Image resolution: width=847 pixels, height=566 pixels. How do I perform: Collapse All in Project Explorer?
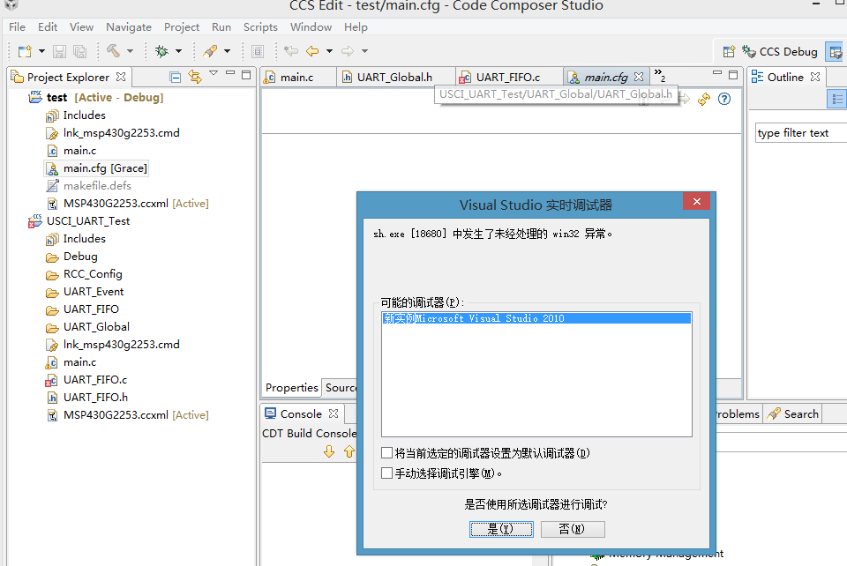coord(175,78)
